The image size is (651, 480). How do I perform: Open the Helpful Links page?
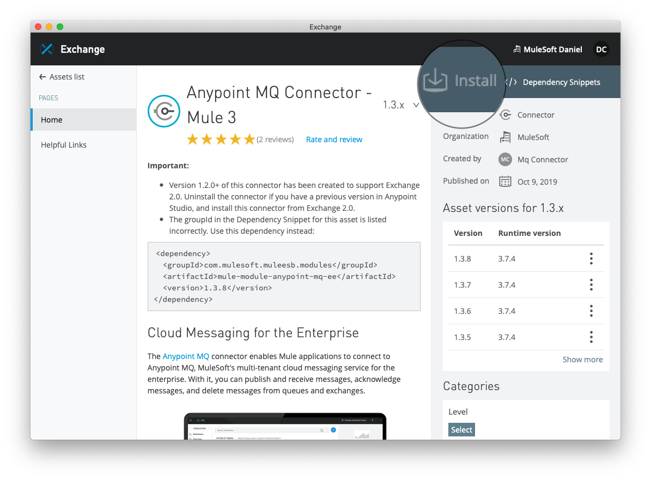pyautogui.click(x=64, y=145)
